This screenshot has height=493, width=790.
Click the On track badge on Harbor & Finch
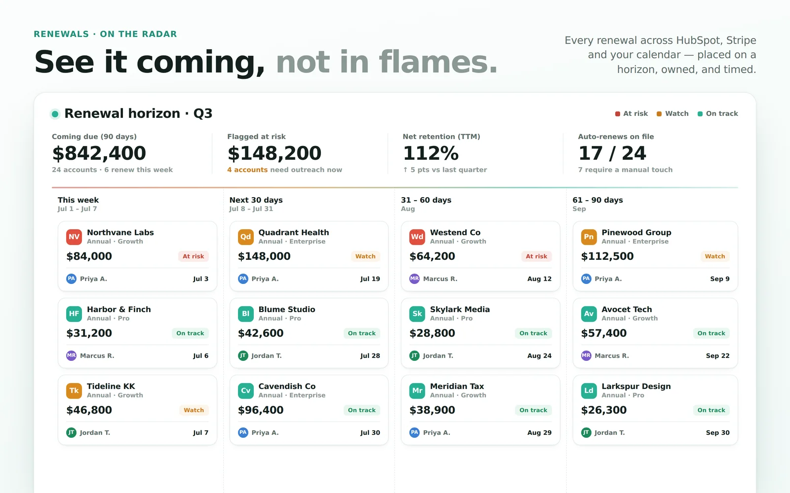click(190, 333)
